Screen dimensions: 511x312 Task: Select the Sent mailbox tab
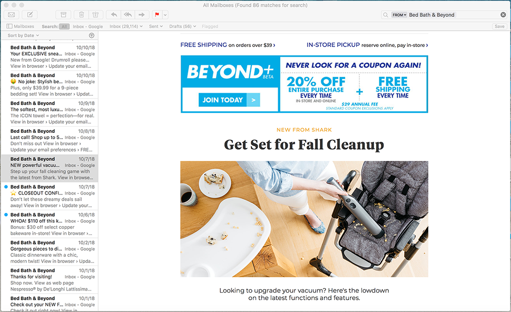pyautogui.click(x=156, y=27)
